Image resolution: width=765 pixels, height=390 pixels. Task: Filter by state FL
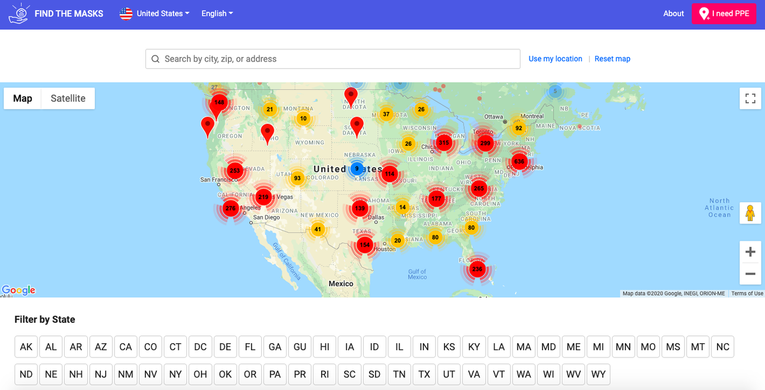pos(250,347)
